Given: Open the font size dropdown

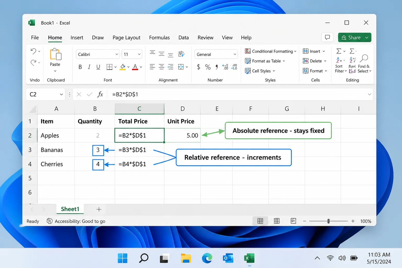Looking at the screenshot, I should coord(139,54).
